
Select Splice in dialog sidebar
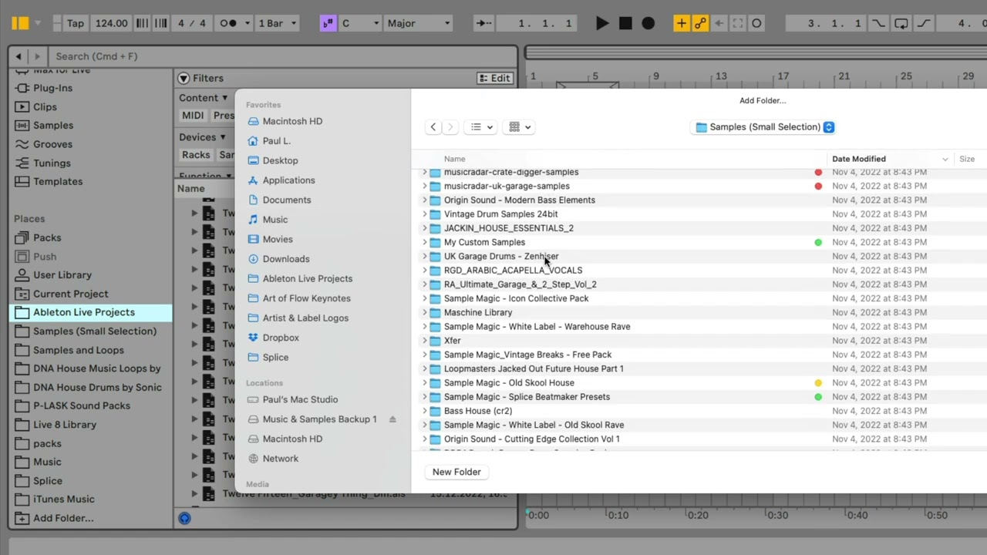coord(275,358)
